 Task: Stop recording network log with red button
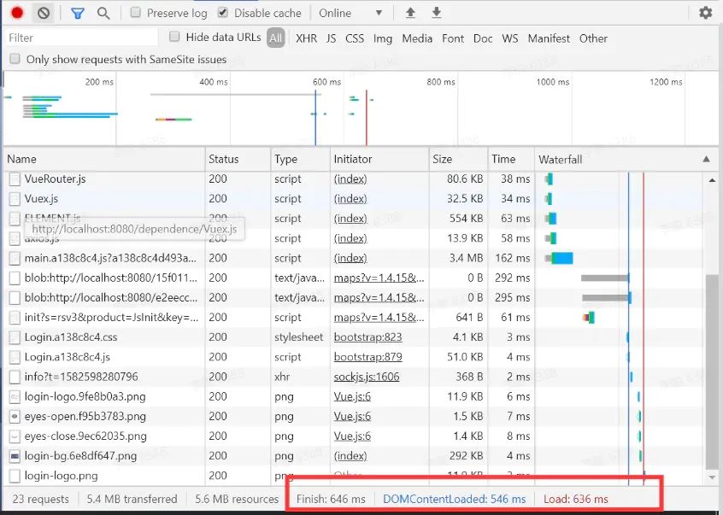[x=17, y=13]
